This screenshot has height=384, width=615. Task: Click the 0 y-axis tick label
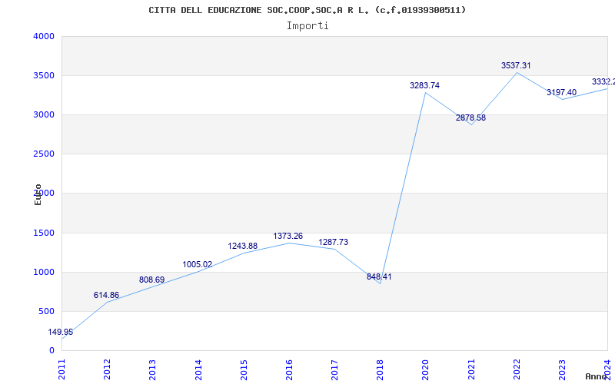tap(52, 351)
